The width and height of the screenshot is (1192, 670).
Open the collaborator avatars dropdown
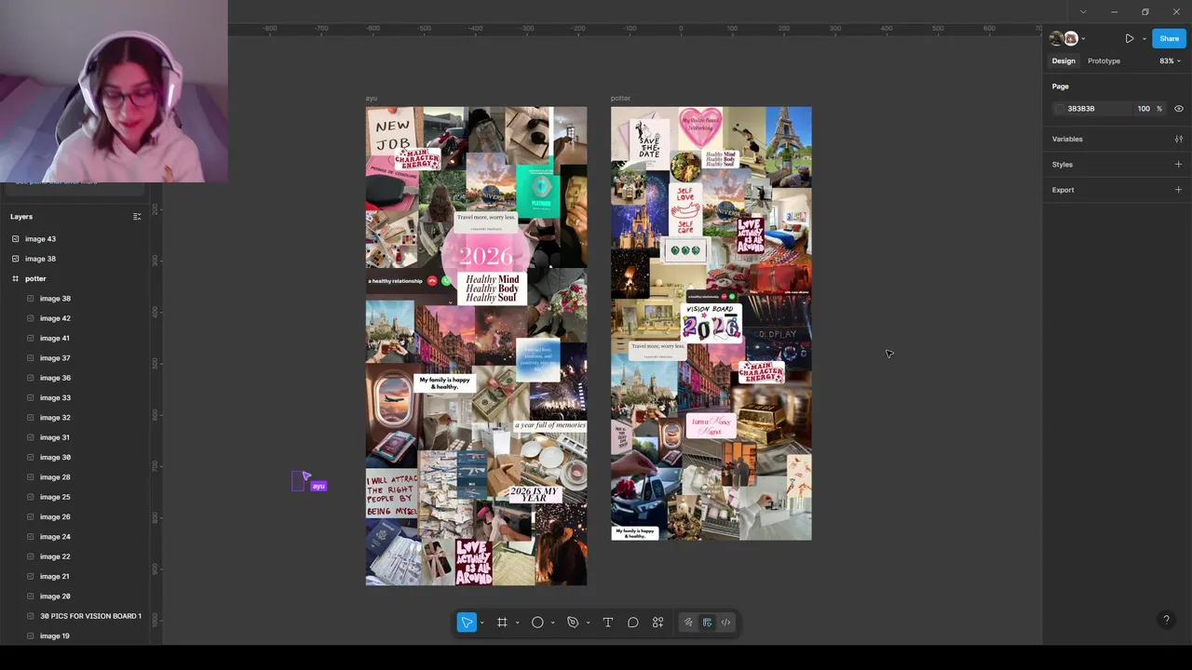pos(1084,39)
